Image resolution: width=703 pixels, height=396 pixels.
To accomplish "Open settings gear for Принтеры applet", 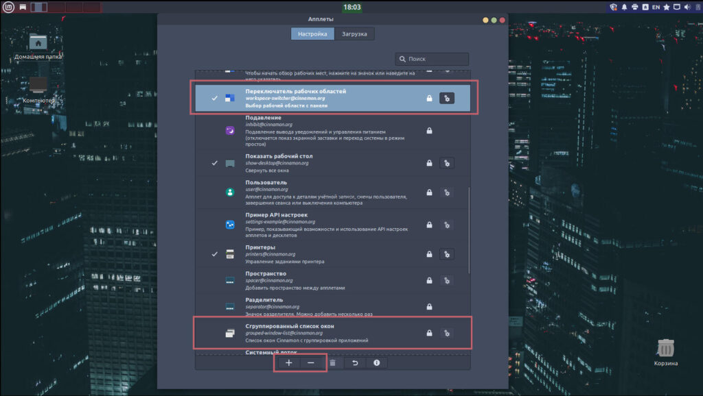I will coord(447,254).
